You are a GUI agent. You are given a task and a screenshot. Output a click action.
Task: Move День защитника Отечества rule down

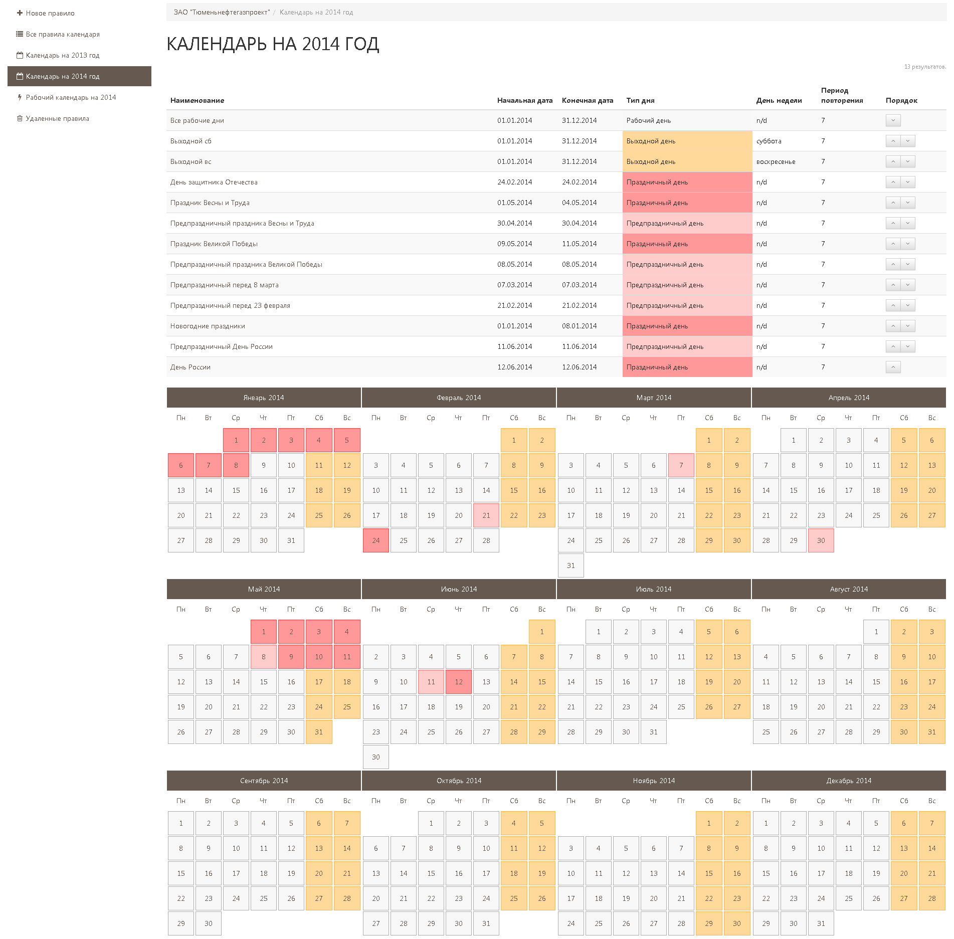click(908, 182)
